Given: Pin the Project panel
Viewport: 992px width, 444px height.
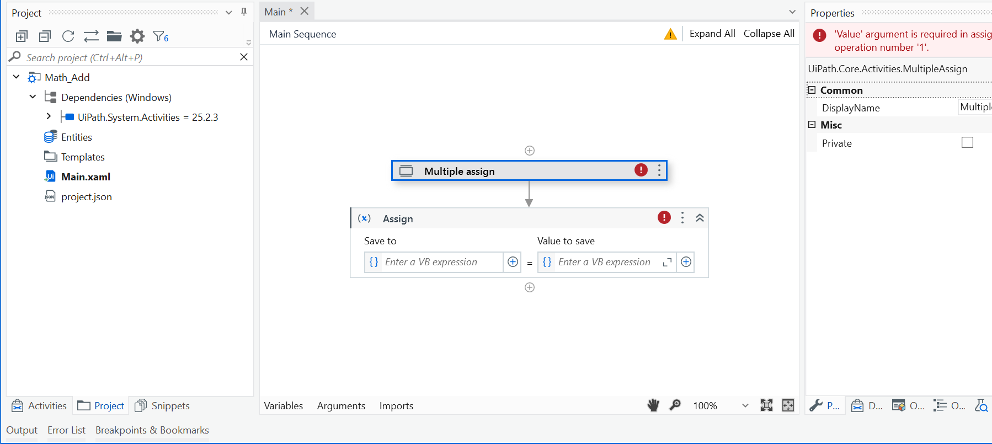Looking at the screenshot, I should click(244, 12).
